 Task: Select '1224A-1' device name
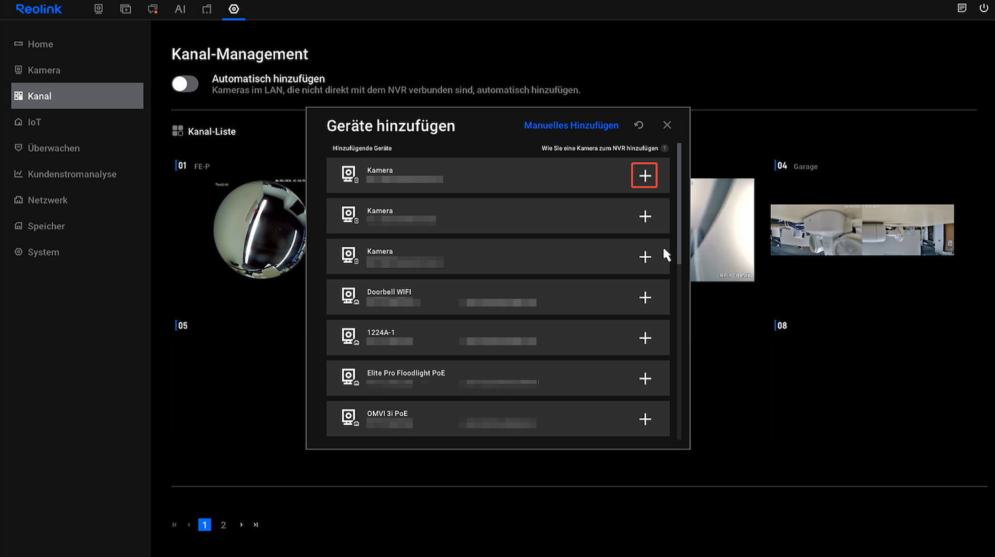(381, 333)
